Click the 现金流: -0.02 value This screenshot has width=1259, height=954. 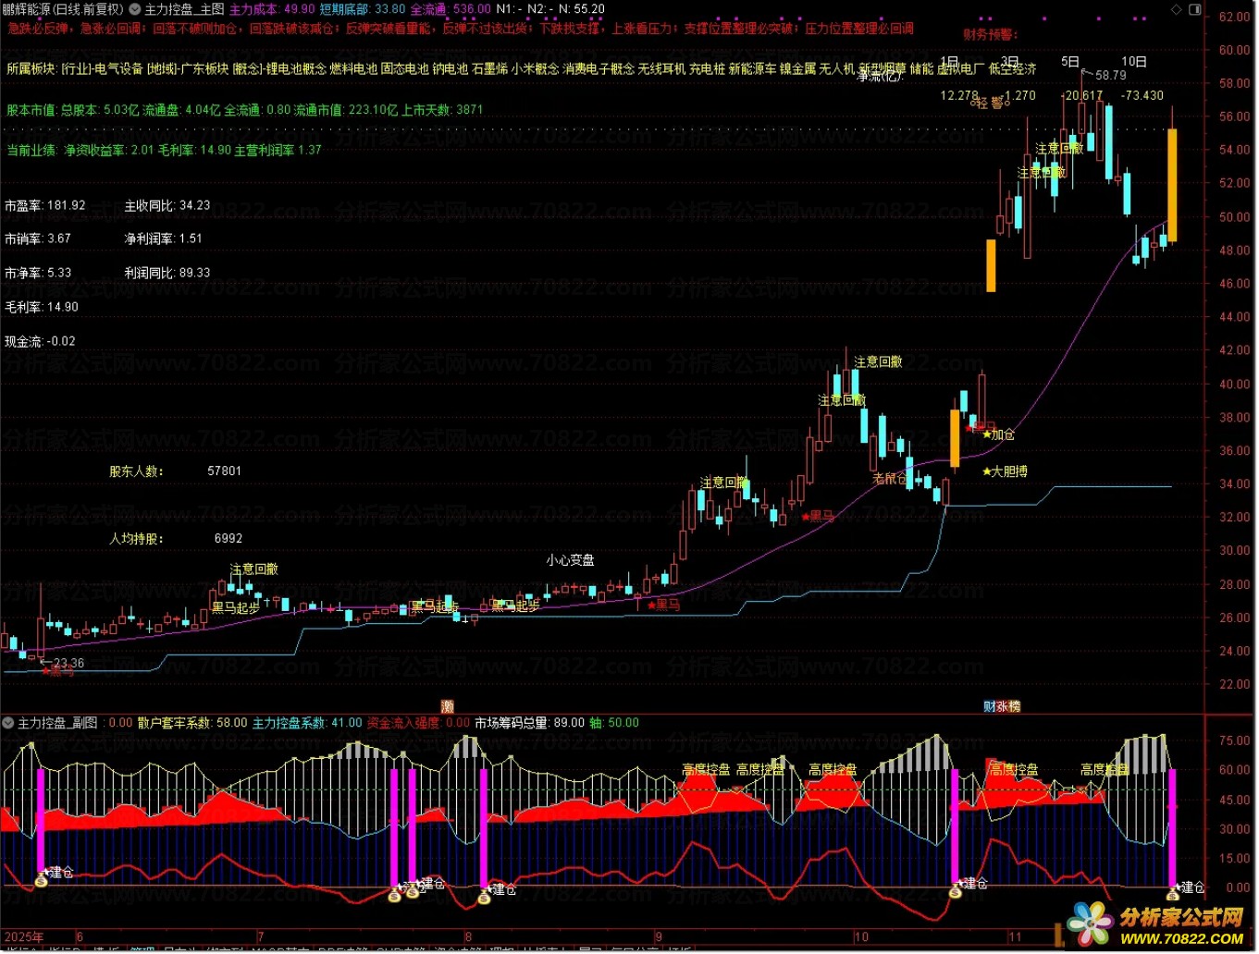click(40, 341)
